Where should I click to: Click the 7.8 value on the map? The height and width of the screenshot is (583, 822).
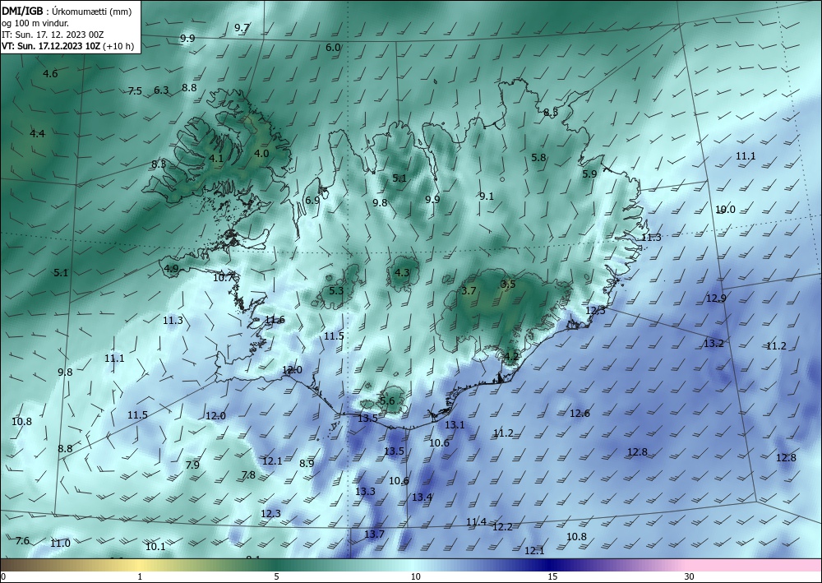click(248, 474)
